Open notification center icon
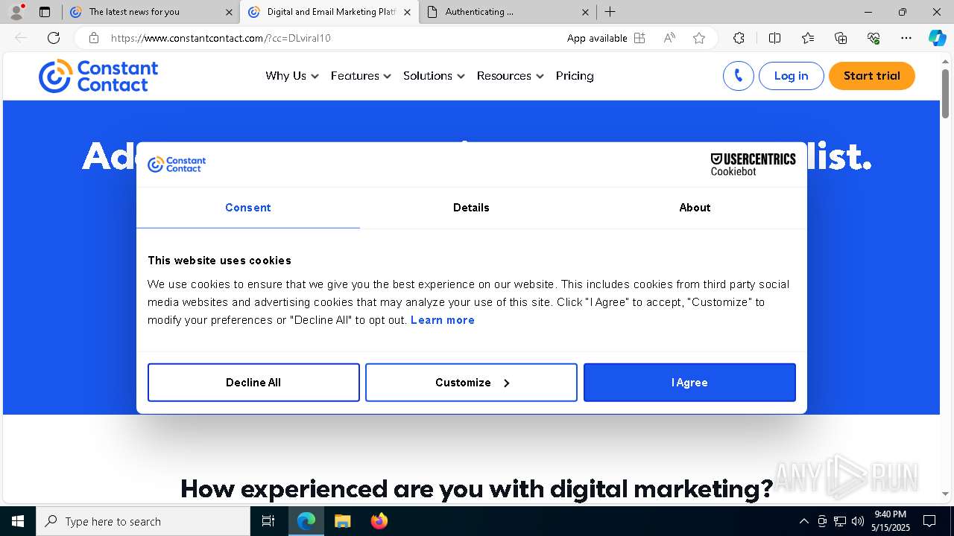 (x=929, y=521)
